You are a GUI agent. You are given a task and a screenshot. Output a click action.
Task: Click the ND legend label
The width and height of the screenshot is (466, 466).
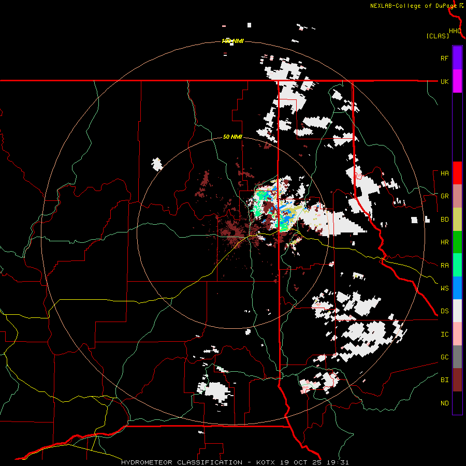point(444,403)
